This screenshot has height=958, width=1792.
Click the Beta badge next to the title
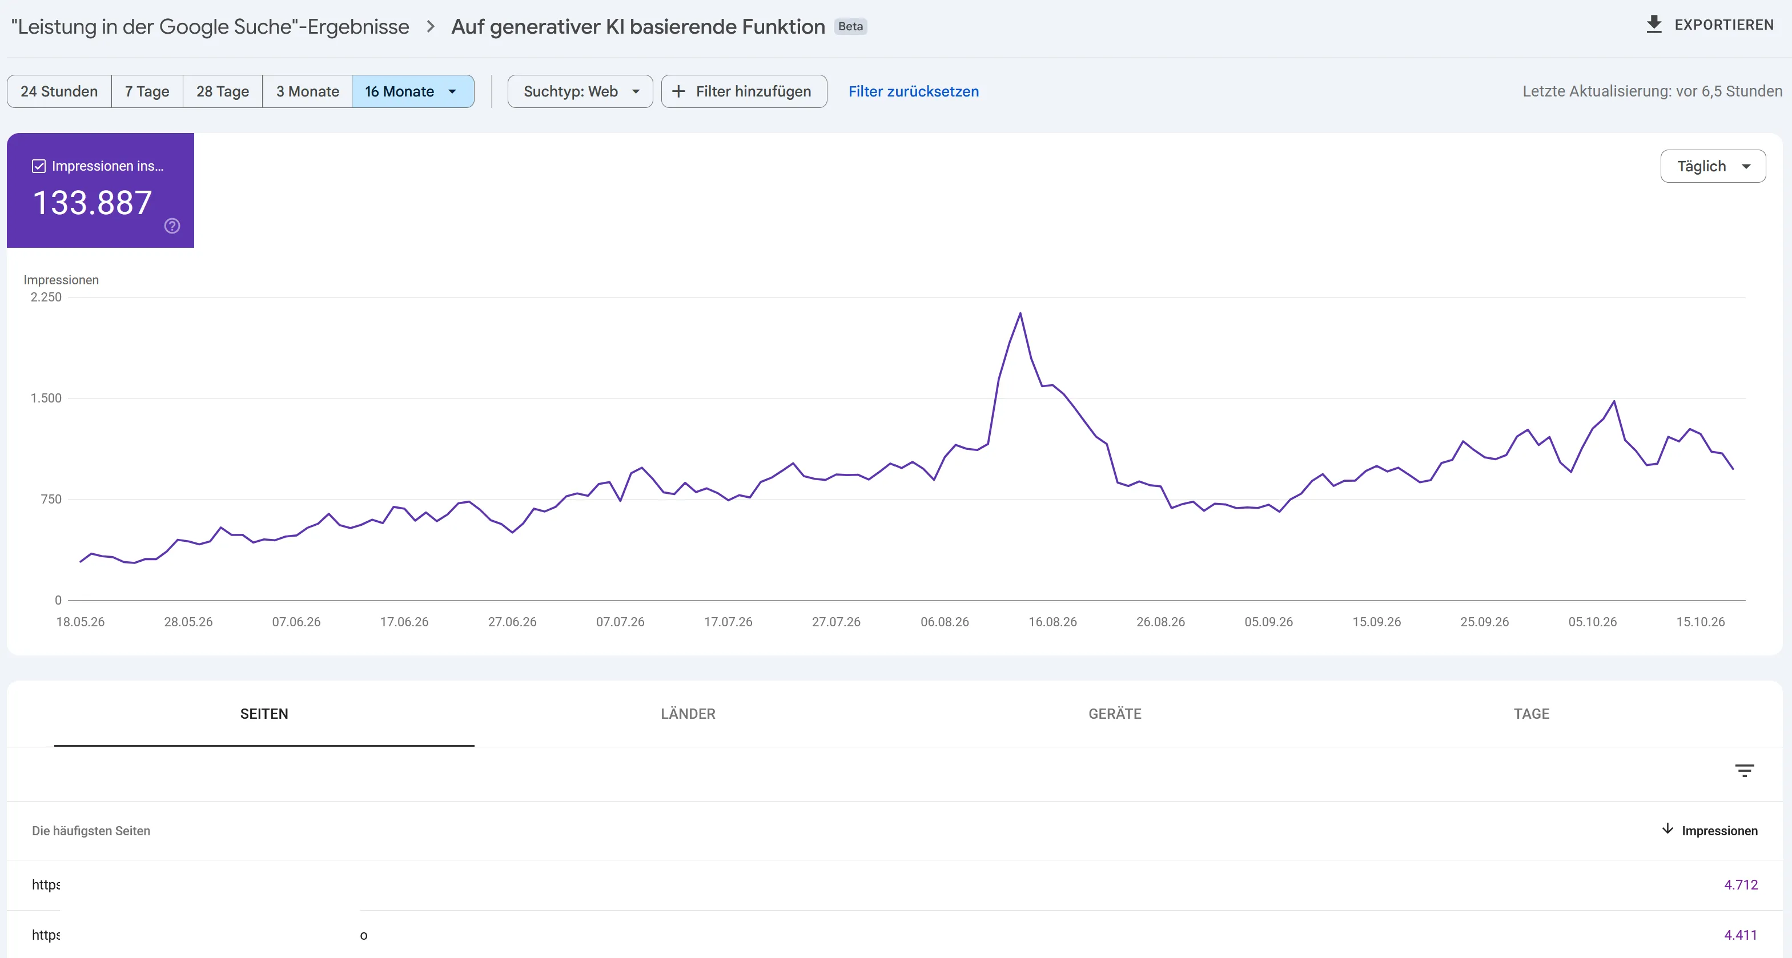pos(850,26)
